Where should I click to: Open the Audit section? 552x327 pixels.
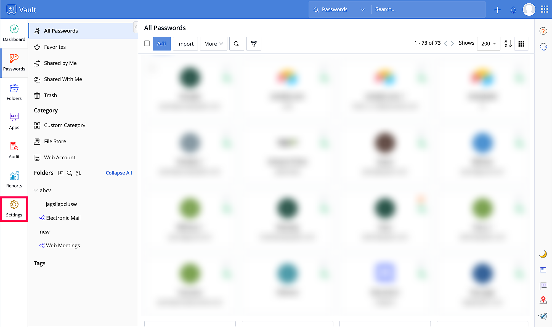tap(14, 150)
